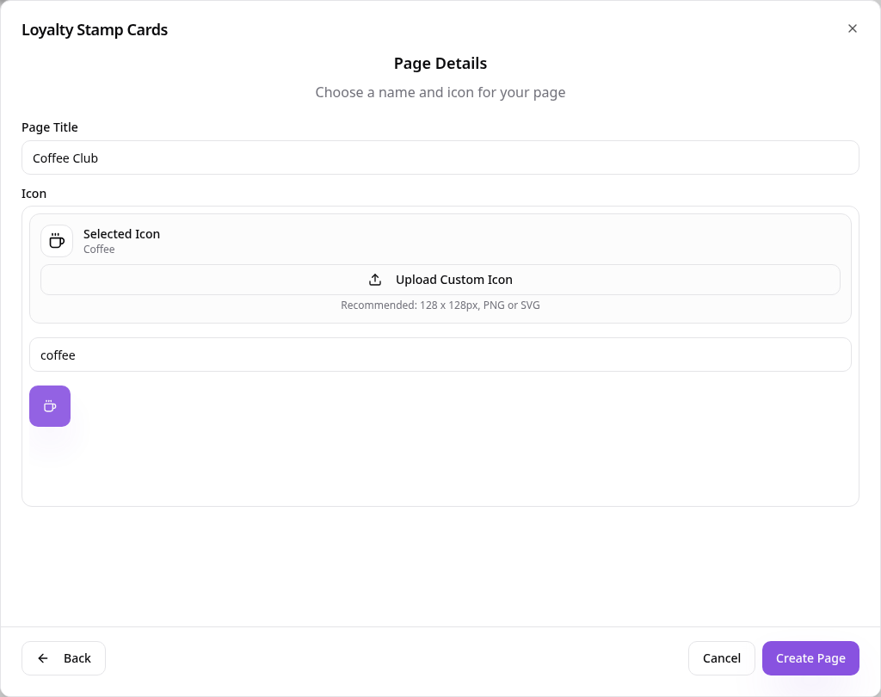Viewport: 881px width, 697px height.
Task: Click the recommended size hint text
Action: coord(440,305)
